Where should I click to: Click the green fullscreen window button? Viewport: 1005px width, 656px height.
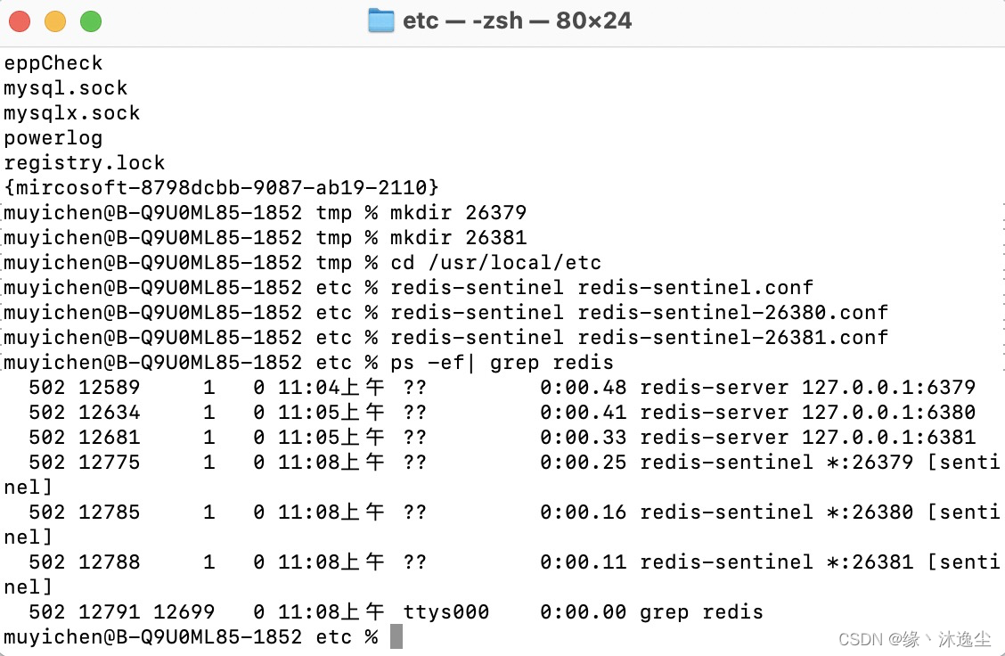pos(91,21)
